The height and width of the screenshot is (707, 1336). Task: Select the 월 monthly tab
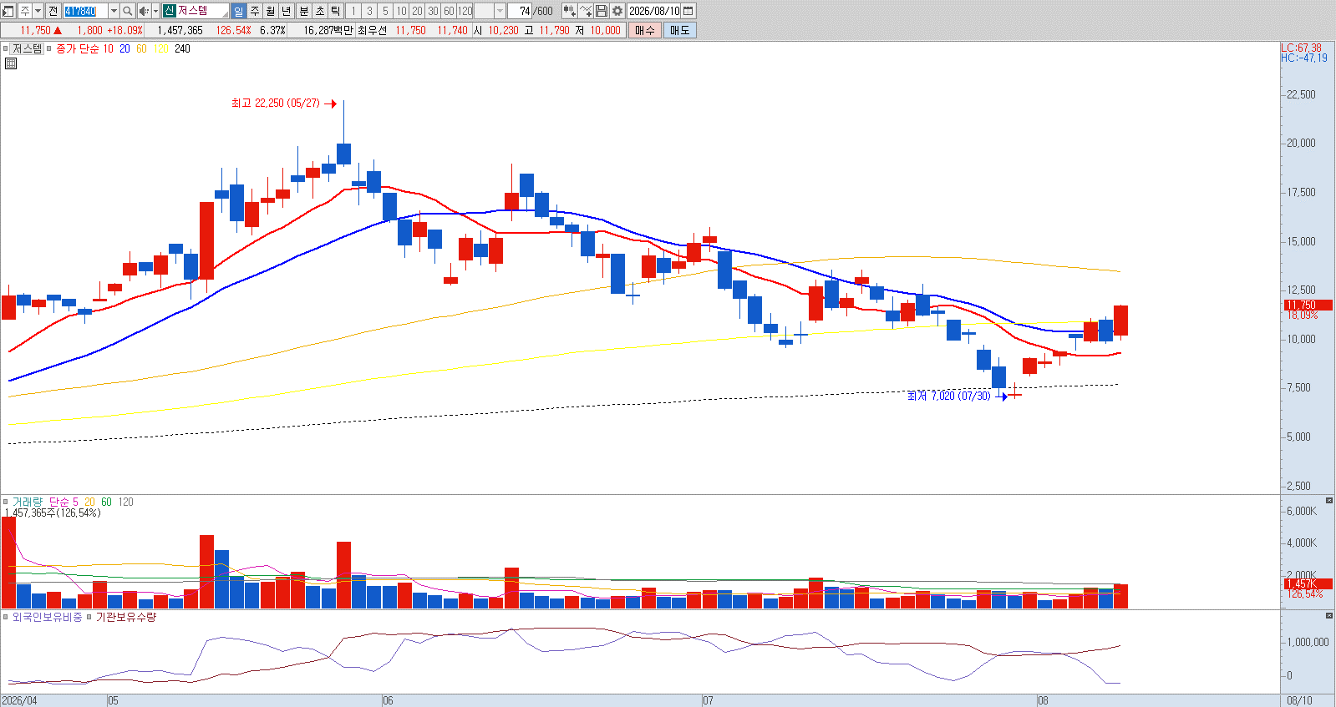[271, 11]
